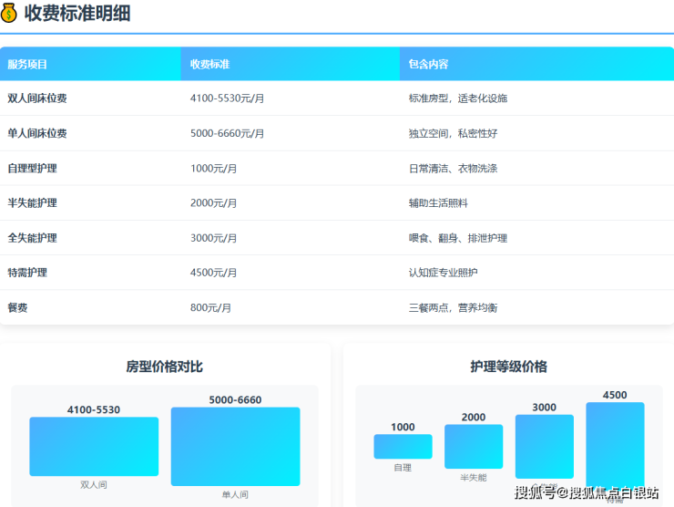
Task: Select the 5000-6660 单人间 bar
Action: point(235,446)
